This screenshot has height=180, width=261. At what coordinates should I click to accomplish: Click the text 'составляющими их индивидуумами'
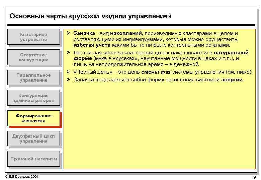(118, 39)
